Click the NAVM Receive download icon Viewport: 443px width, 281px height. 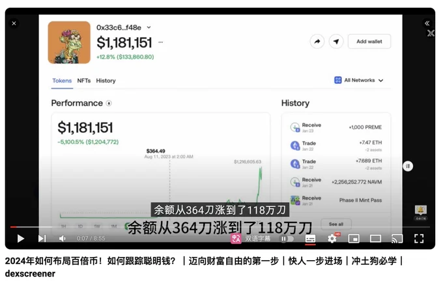coord(295,182)
